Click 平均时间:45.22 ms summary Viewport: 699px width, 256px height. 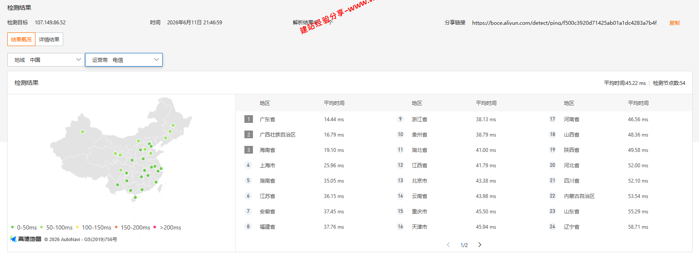coord(625,83)
